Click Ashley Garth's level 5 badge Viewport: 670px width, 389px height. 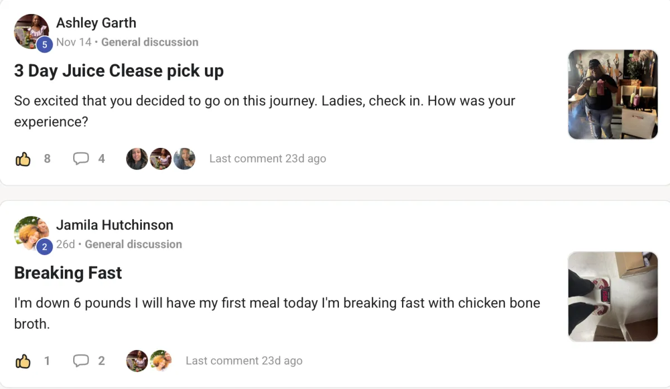[45, 44]
